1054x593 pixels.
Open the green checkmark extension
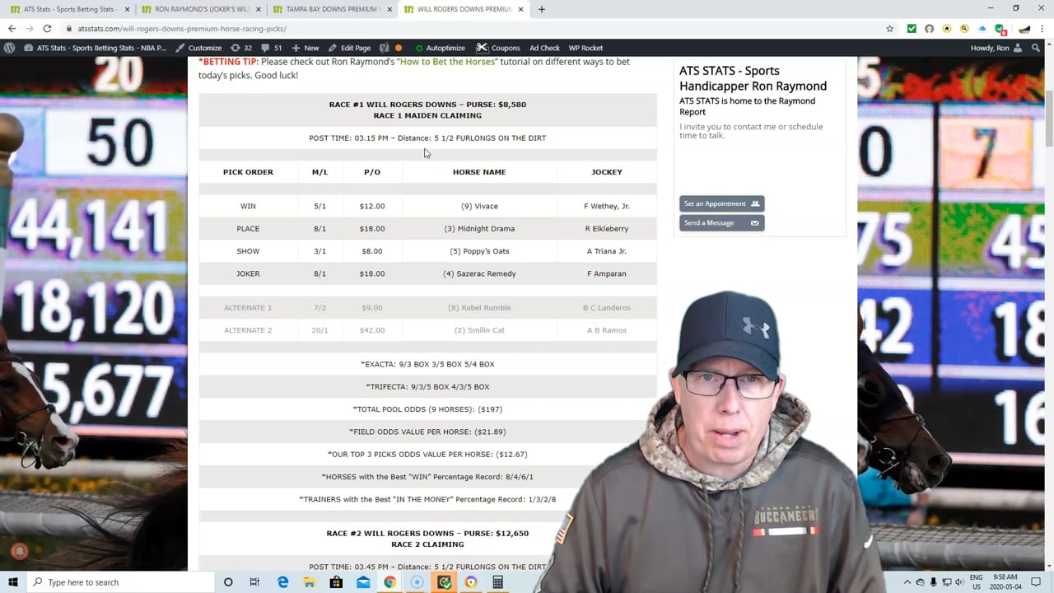[912, 28]
